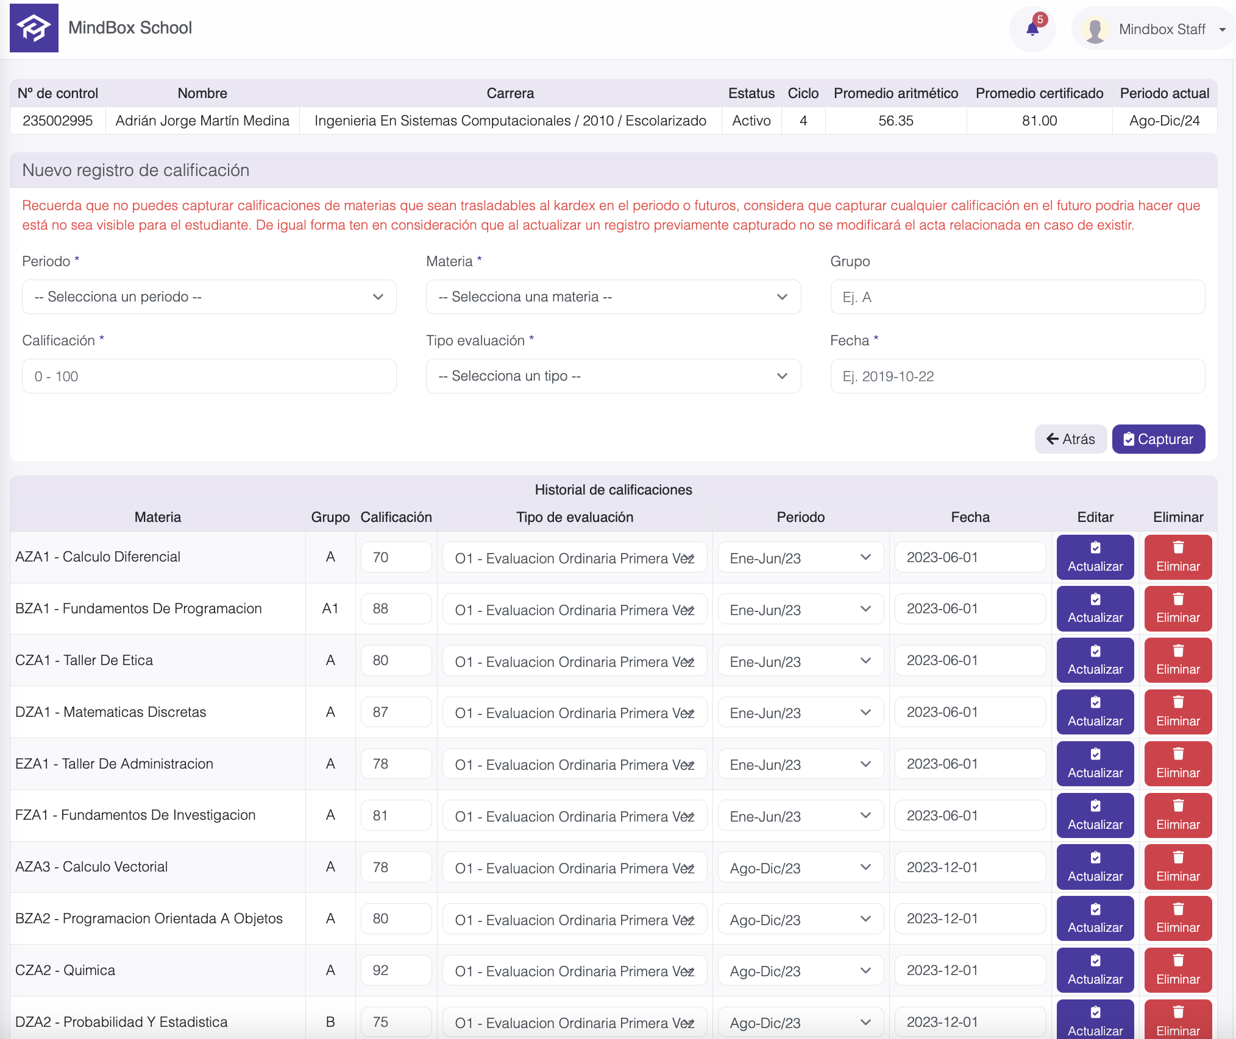Image resolution: width=1236 pixels, height=1039 pixels.
Task: Open the notifications bell with badge
Action: (1033, 29)
